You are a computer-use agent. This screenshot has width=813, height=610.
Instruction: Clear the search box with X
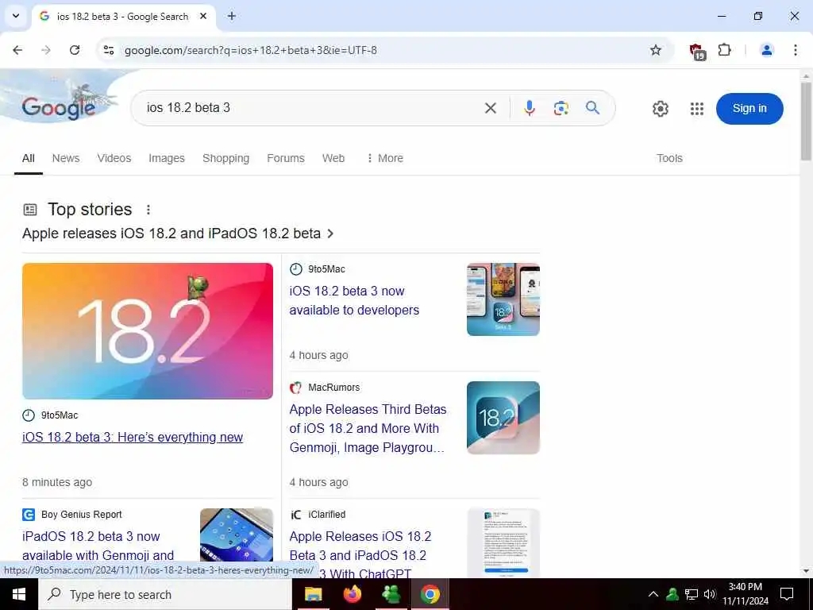click(x=491, y=108)
